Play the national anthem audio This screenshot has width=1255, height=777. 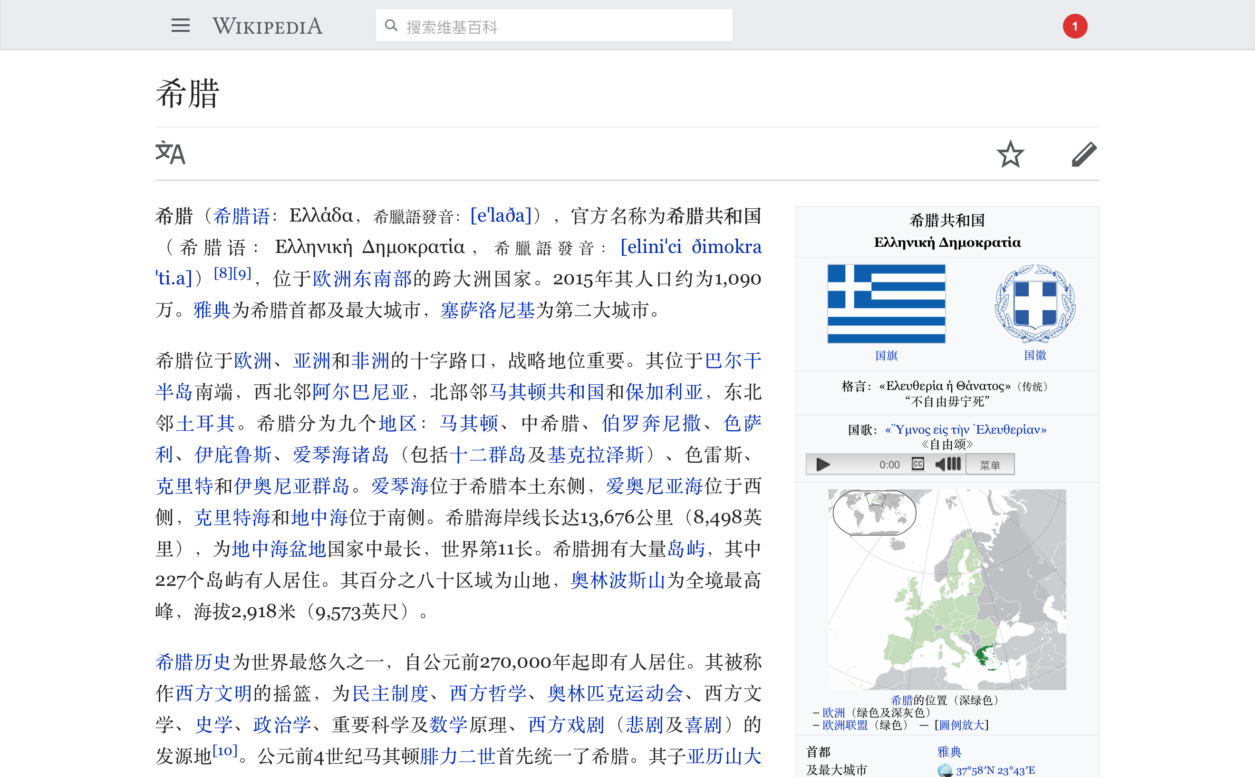coord(822,465)
